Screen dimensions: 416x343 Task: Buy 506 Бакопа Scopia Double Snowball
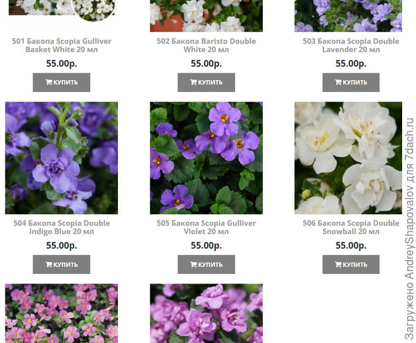pos(351,264)
